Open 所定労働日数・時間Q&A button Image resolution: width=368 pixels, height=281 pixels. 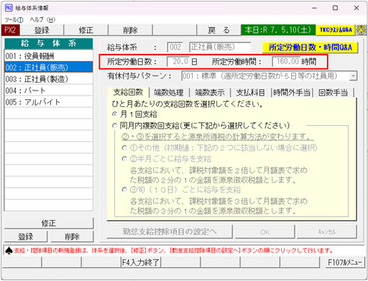click(x=310, y=47)
